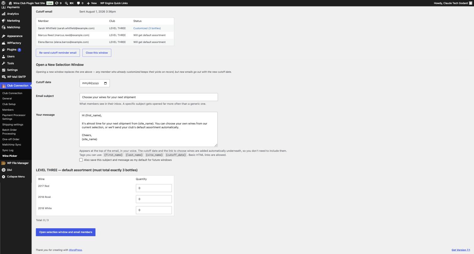
Task: Click inside the Your message textarea
Action: (x=149, y=129)
